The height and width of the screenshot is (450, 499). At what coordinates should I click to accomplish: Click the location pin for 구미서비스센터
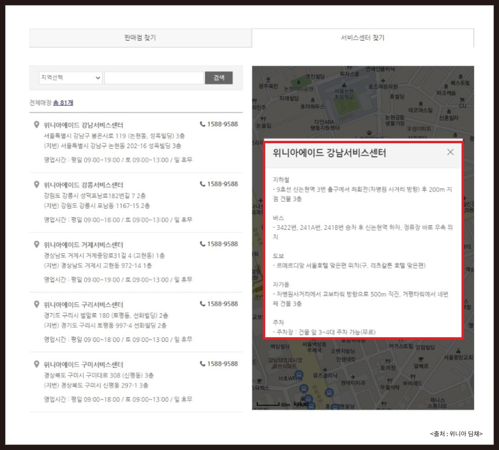click(x=37, y=364)
